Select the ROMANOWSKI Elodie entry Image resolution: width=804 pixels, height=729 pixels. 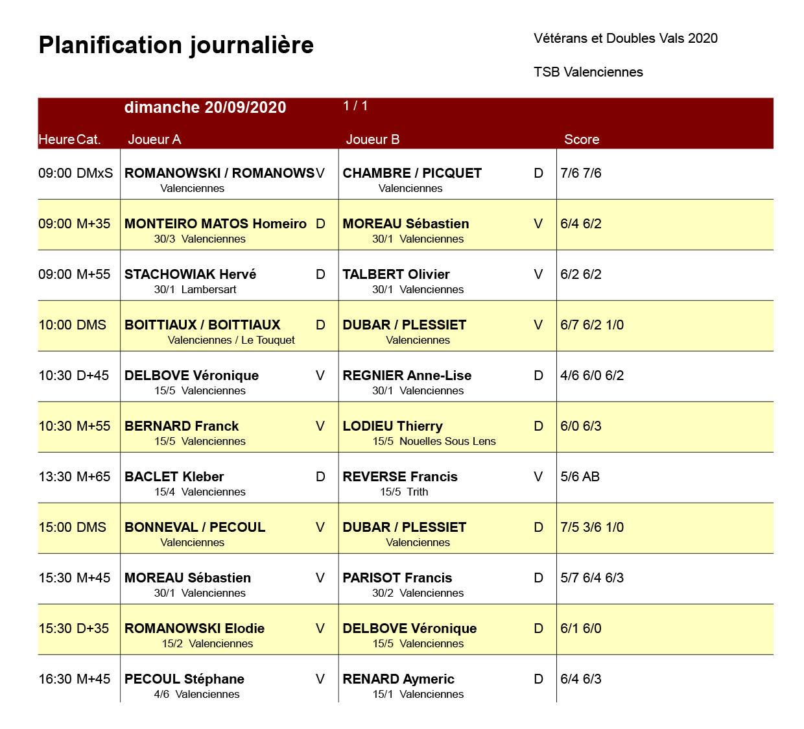[x=195, y=628]
